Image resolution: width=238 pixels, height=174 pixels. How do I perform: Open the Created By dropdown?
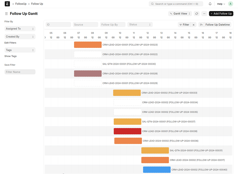20,36
